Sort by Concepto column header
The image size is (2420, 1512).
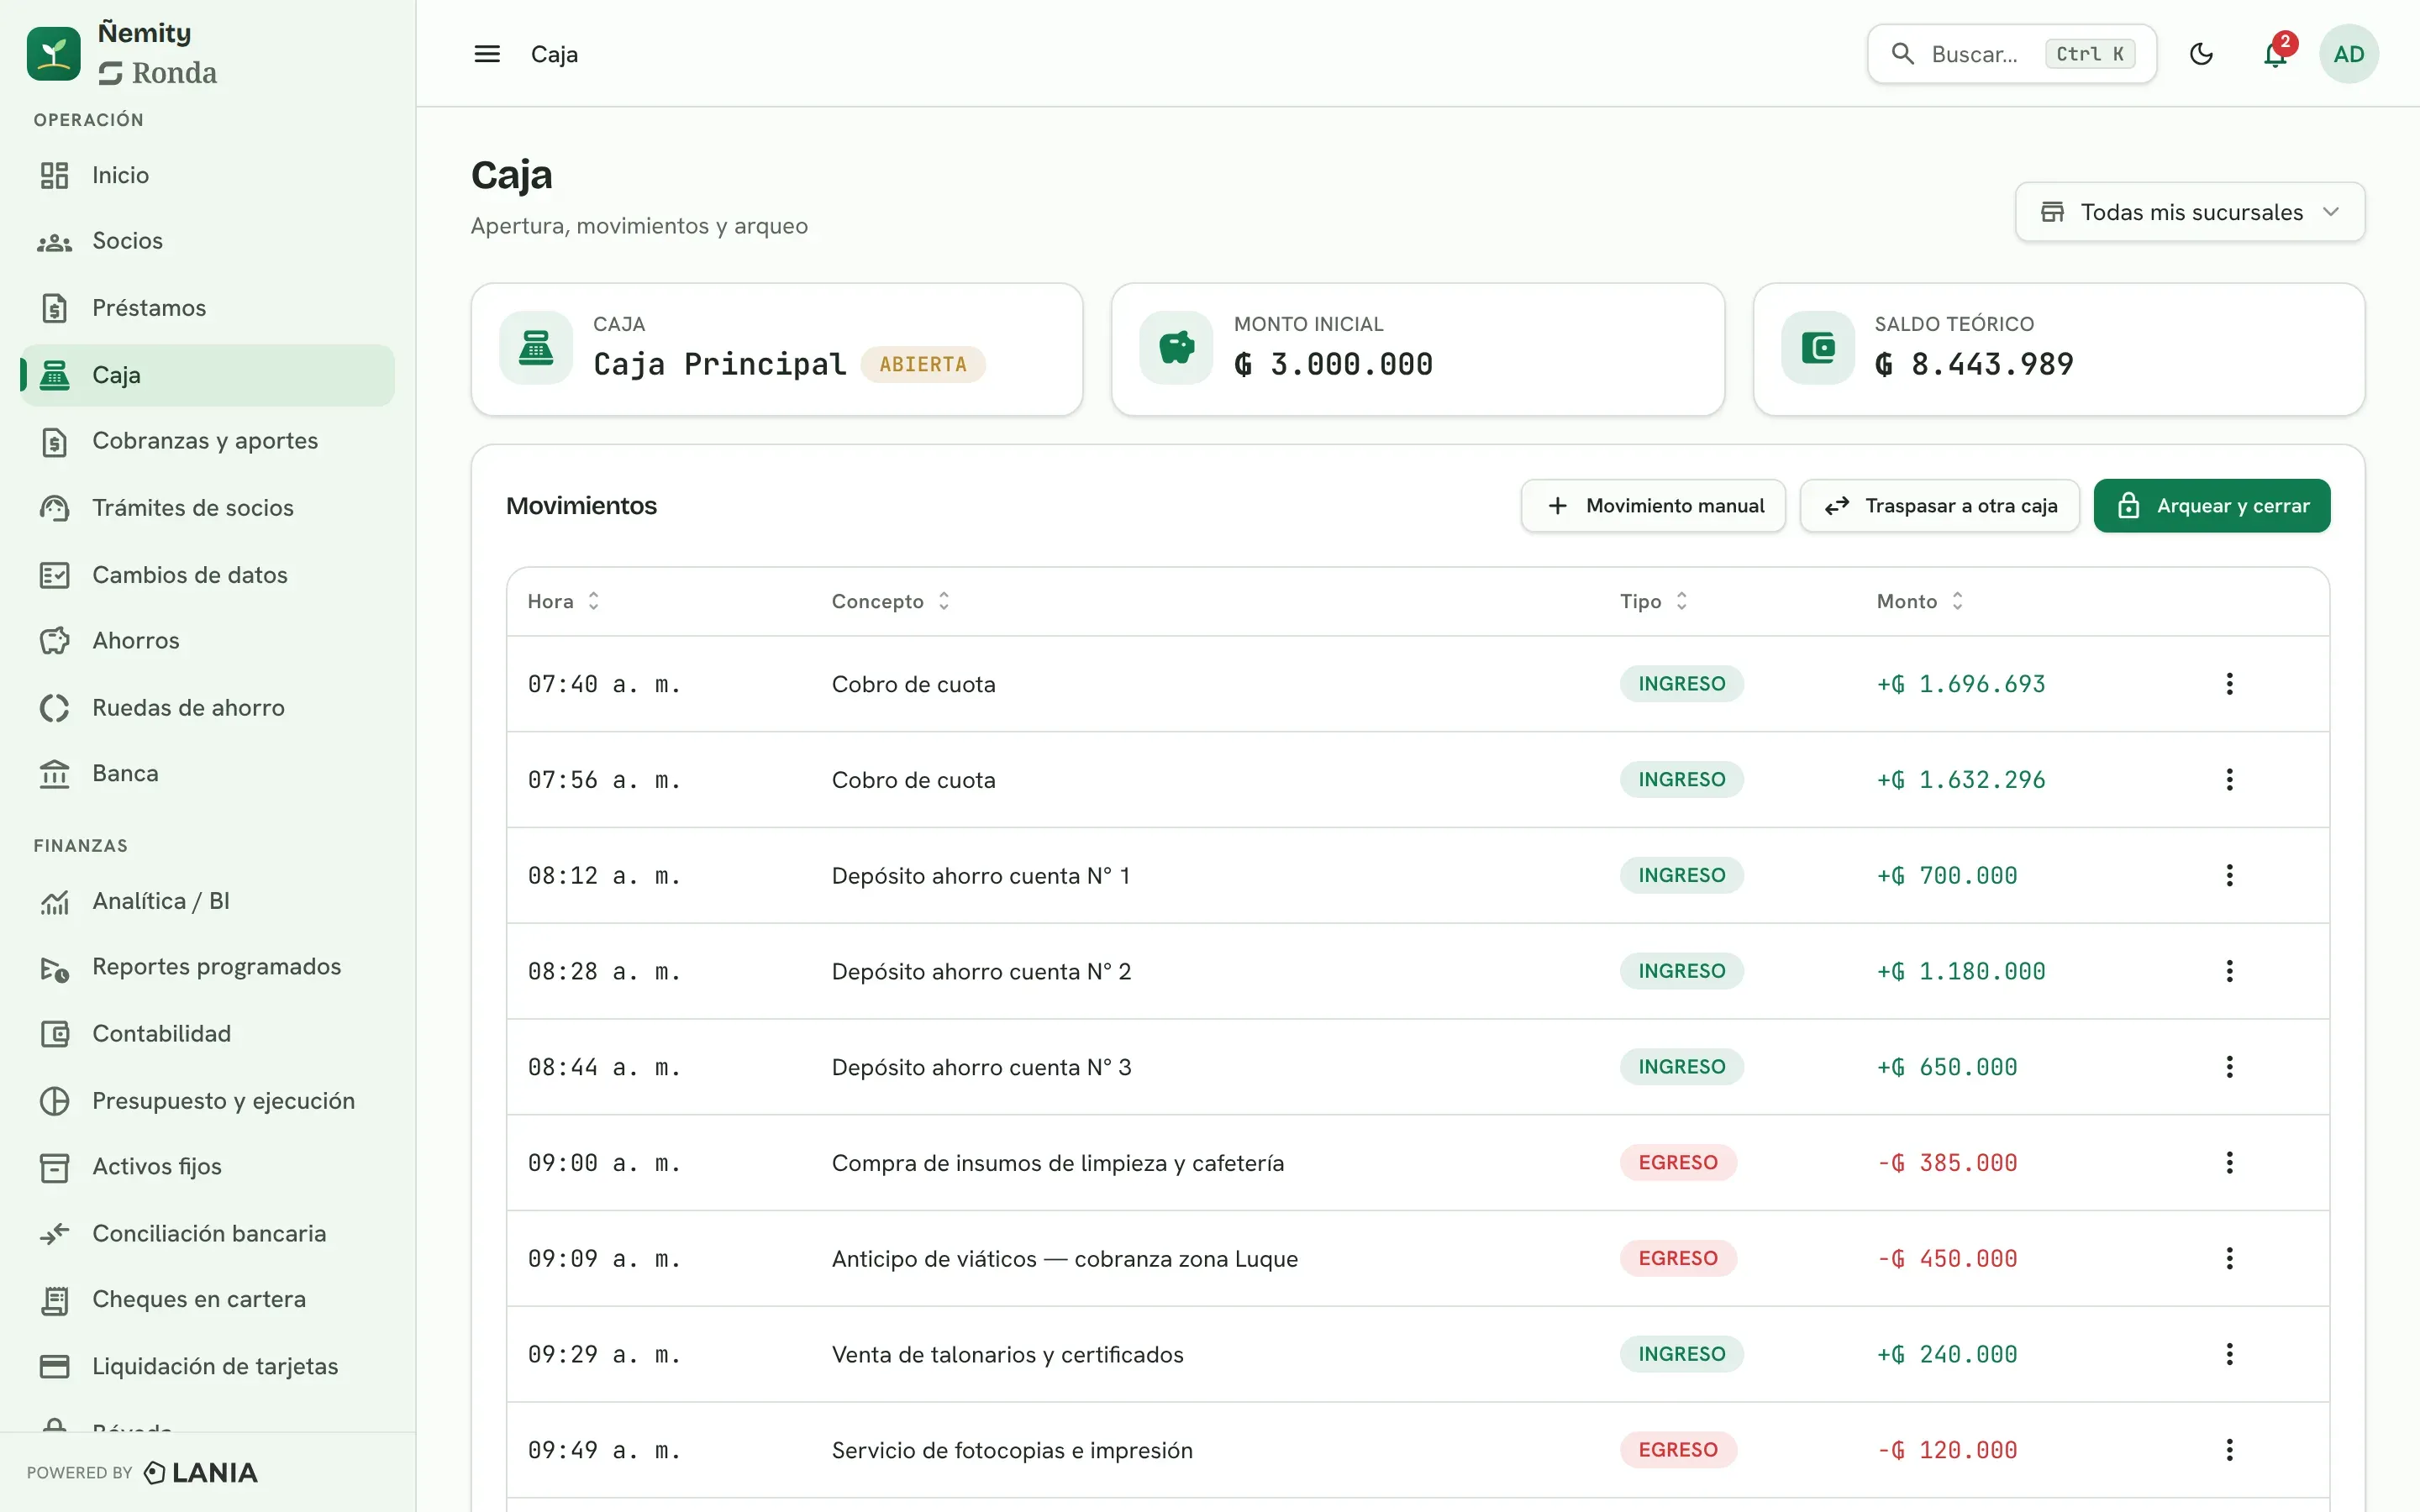(891, 601)
